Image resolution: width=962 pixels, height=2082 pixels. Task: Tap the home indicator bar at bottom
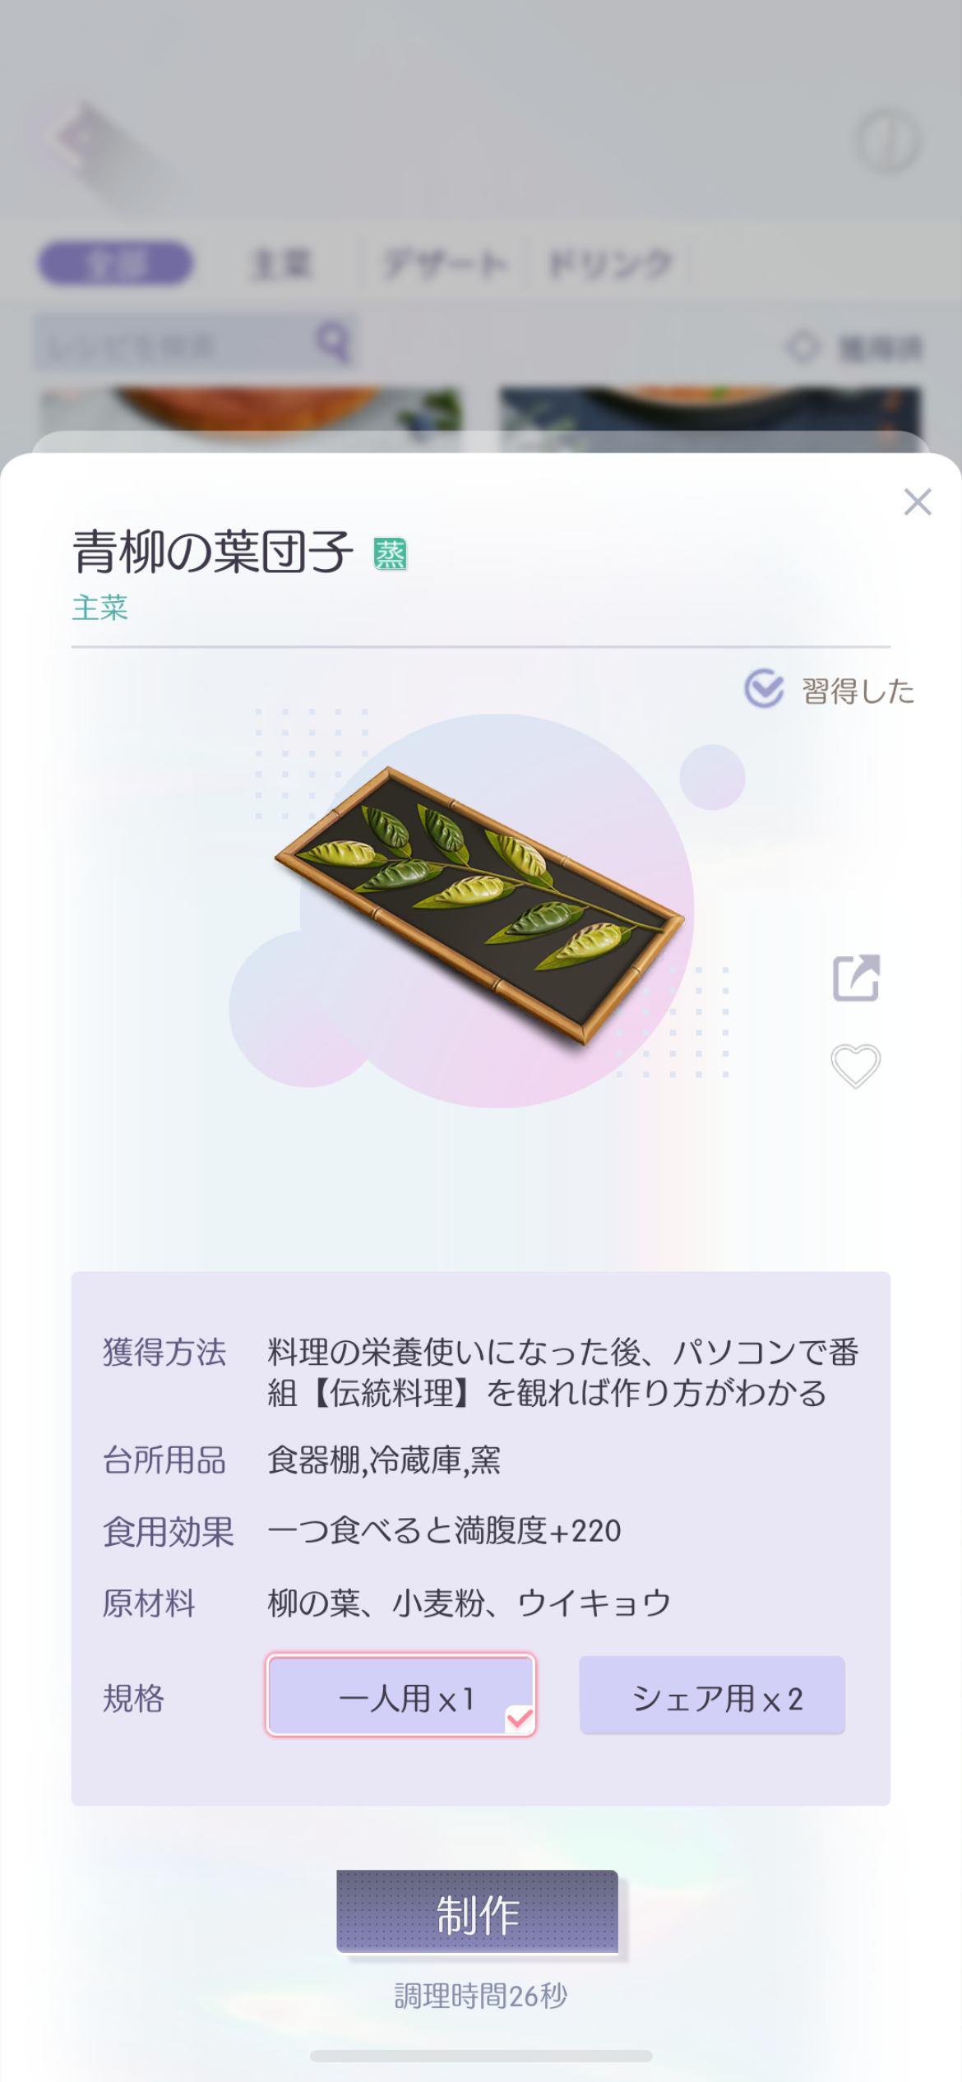click(x=481, y=2056)
